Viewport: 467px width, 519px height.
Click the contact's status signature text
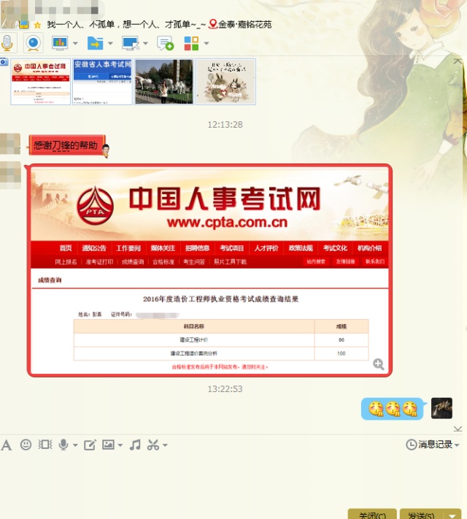point(126,25)
